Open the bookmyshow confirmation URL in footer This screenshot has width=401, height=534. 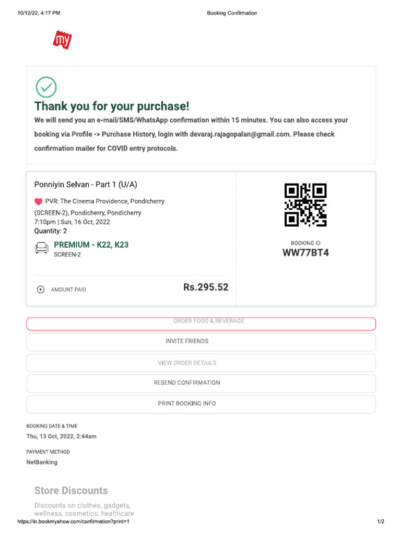[x=73, y=522]
